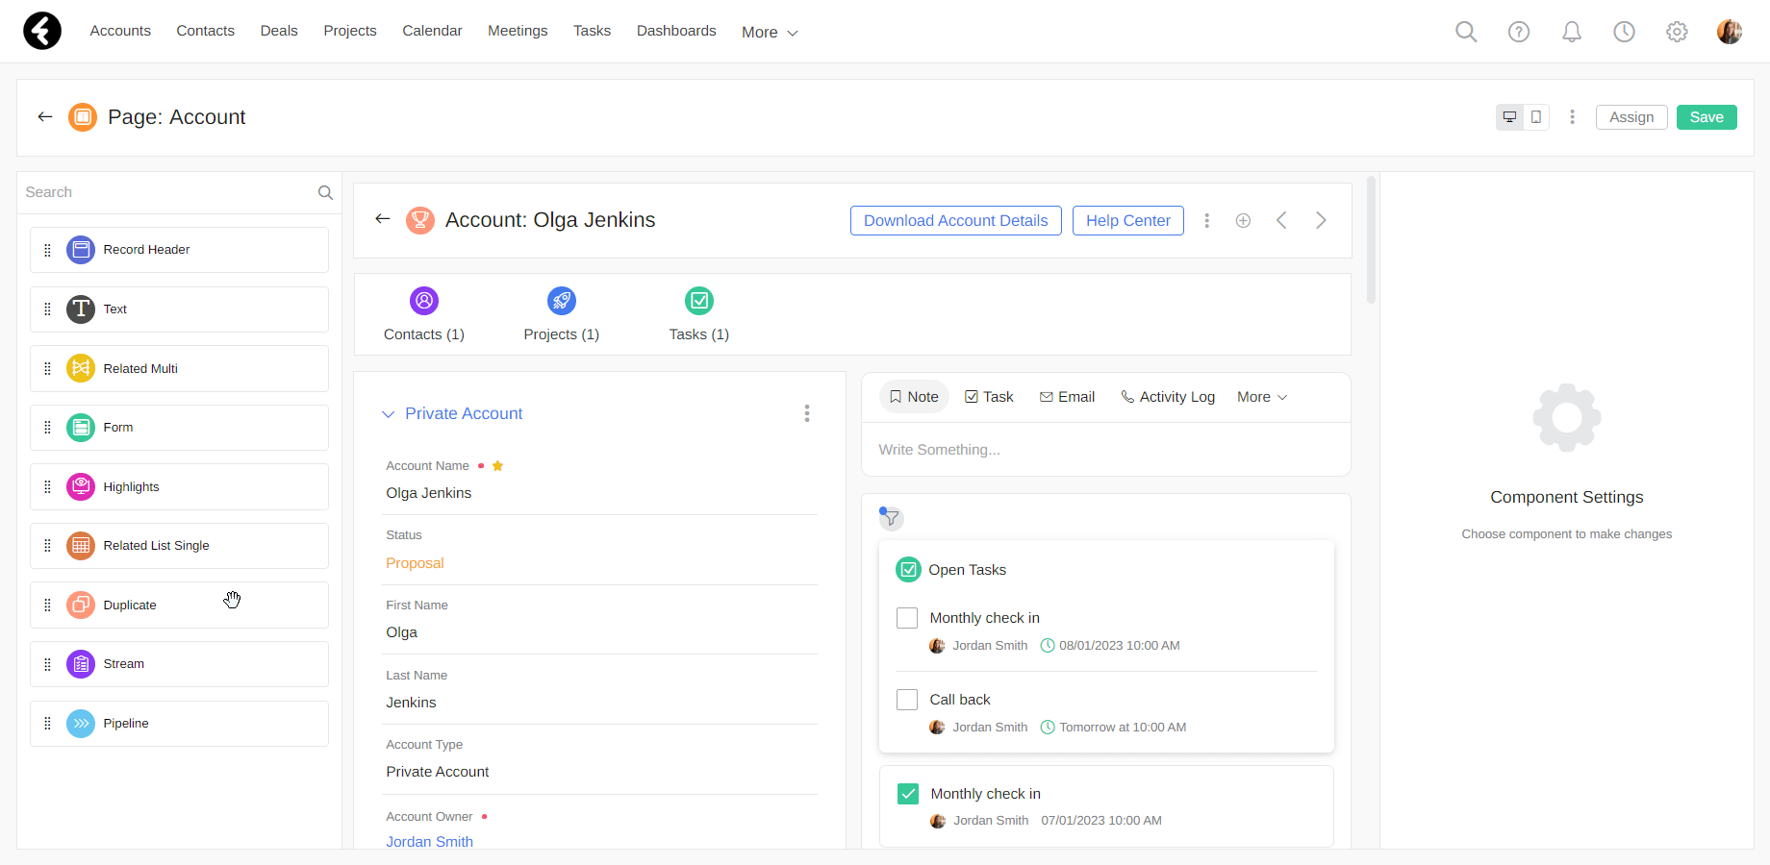Collapse the Private Account section
Image resolution: width=1770 pixels, height=865 pixels.
389,414
